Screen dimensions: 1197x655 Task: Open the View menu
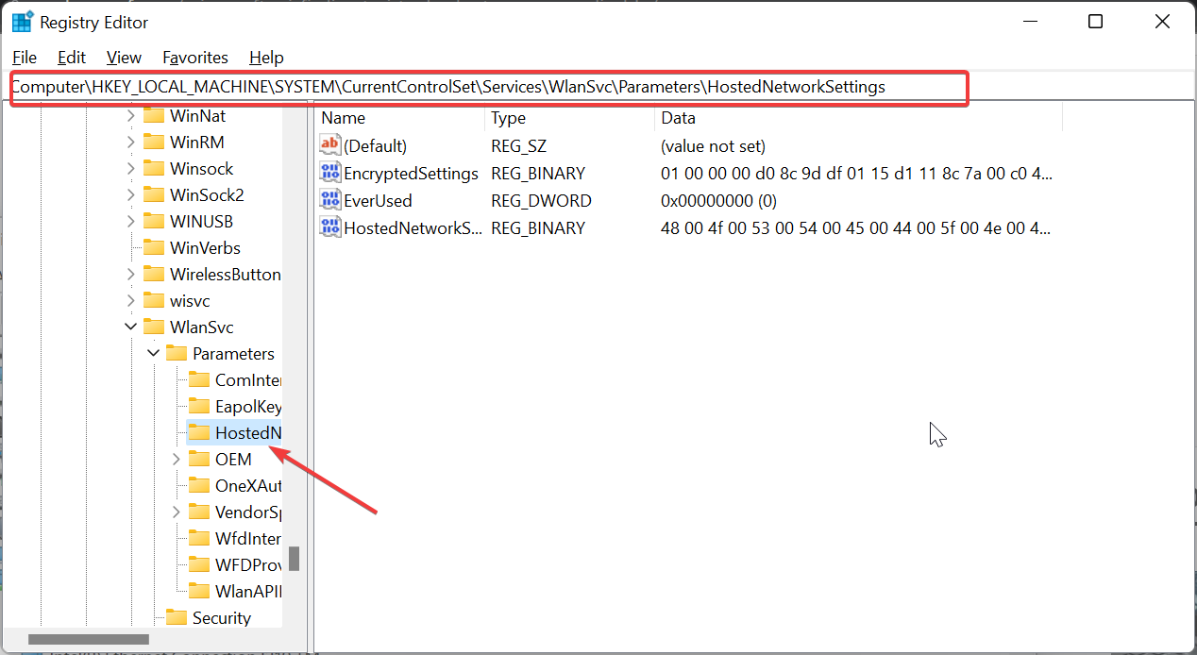click(124, 58)
